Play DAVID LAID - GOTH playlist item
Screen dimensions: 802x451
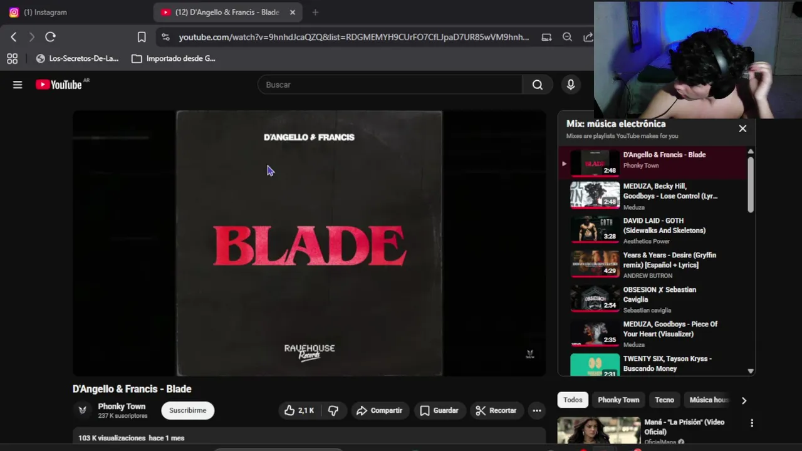click(652, 231)
